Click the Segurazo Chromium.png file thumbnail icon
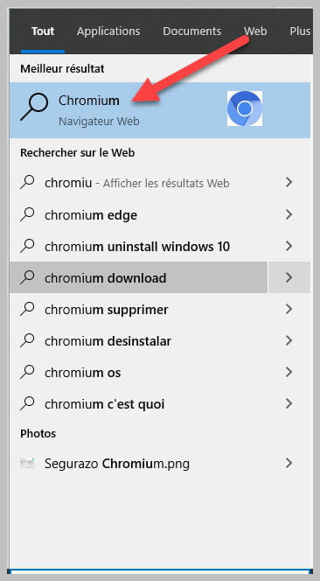 [x=27, y=462]
